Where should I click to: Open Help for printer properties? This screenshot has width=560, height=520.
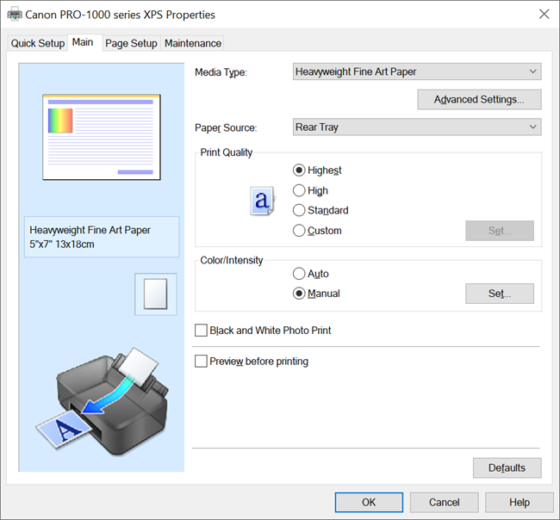[x=520, y=502]
